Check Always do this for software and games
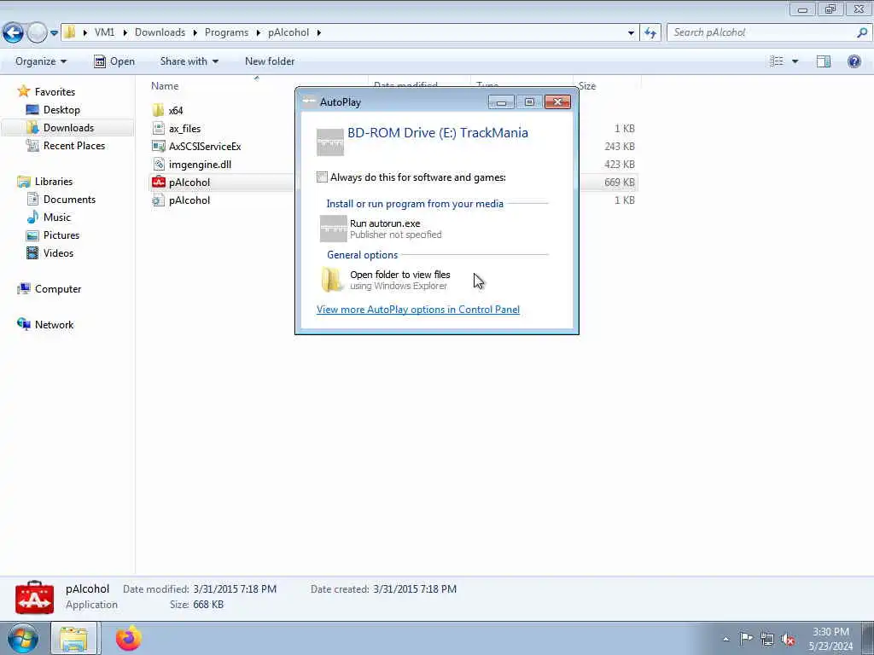The width and height of the screenshot is (874, 655). click(x=322, y=177)
